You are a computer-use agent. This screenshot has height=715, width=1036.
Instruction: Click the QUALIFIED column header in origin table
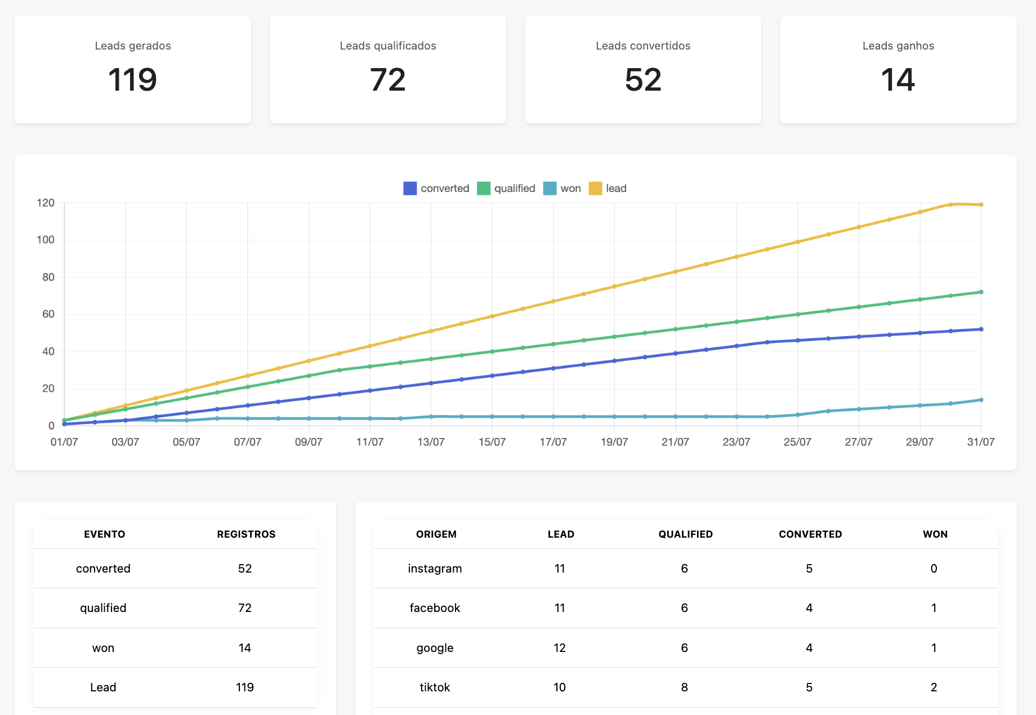pos(685,534)
